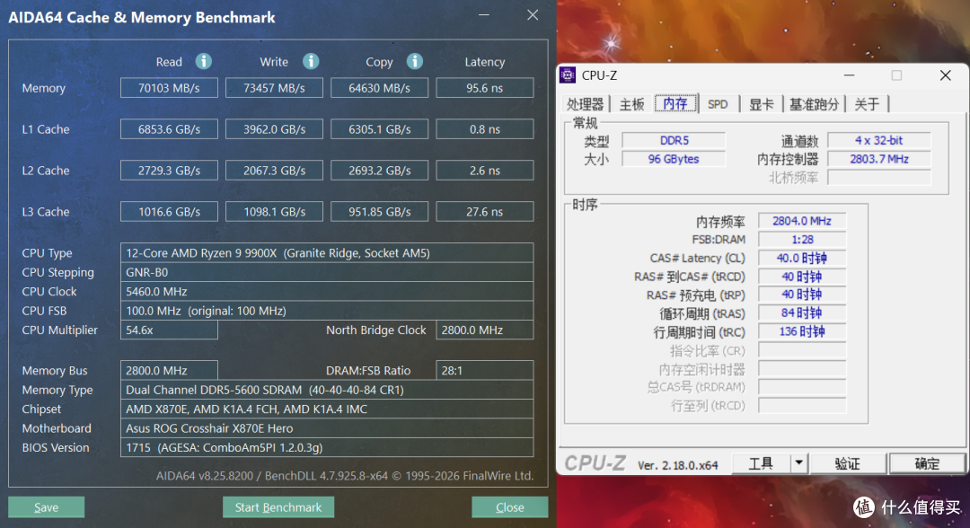Click L3 Cache Write value 1098.1 GB/s
970x528 pixels.
coord(274,211)
